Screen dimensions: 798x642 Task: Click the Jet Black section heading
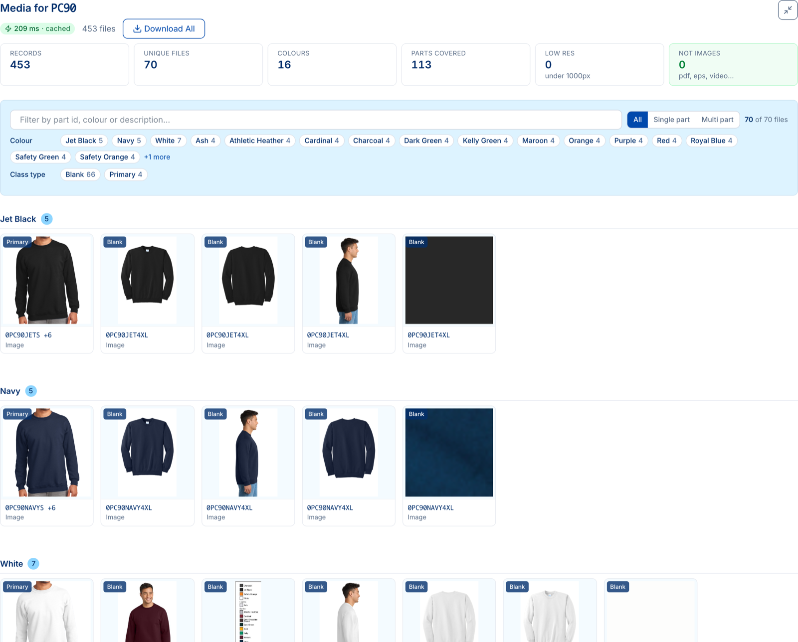pos(18,219)
